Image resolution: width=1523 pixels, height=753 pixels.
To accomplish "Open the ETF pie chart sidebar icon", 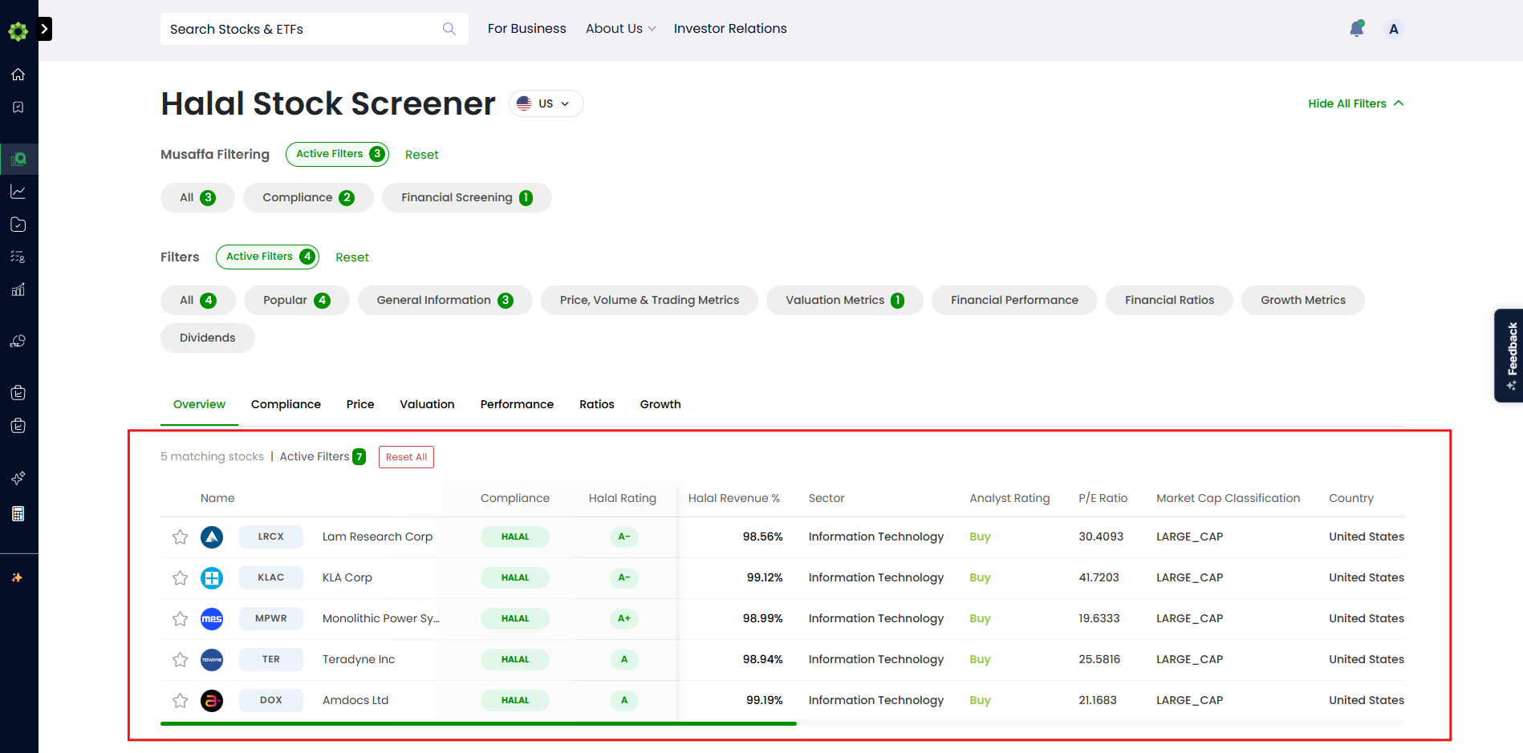I will [x=18, y=342].
